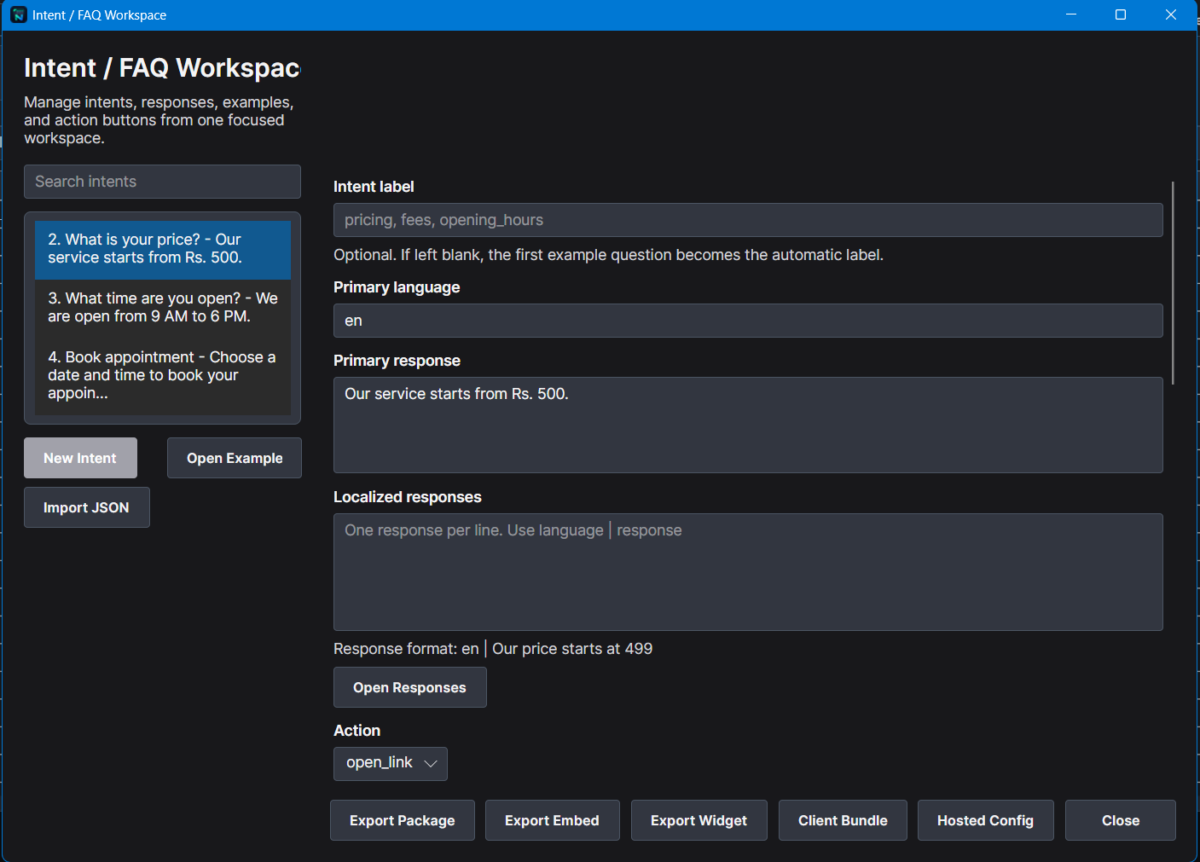Click Hosted Config button
Image resolution: width=1200 pixels, height=862 pixels.
pos(986,820)
